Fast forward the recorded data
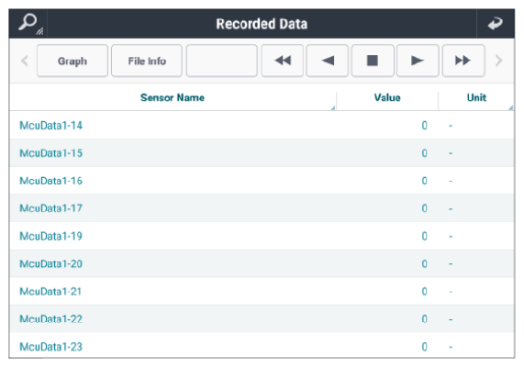 click(x=463, y=61)
